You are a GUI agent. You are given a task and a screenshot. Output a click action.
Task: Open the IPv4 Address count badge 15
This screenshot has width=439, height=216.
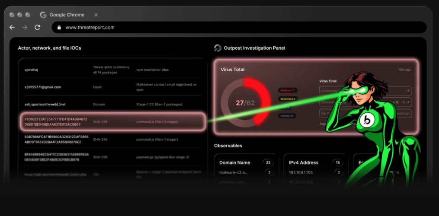(338, 162)
